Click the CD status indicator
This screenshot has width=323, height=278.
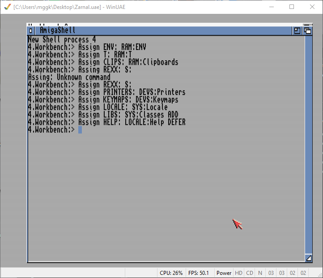(250, 273)
